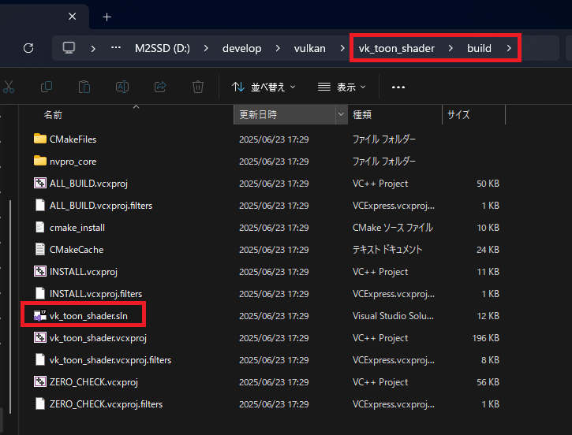Click the This PC monitor icon
The width and height of the screenshot is (572, 435).
click(x=69, y=48)
